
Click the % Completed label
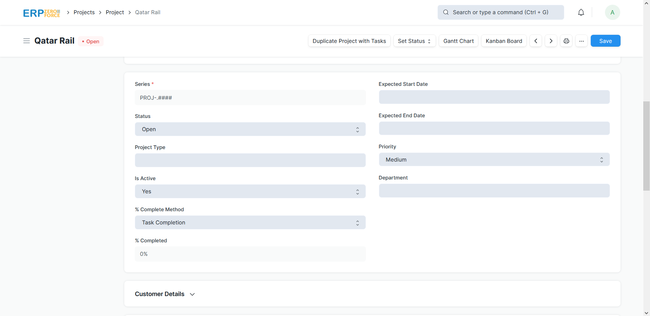(x=151, y=241)
